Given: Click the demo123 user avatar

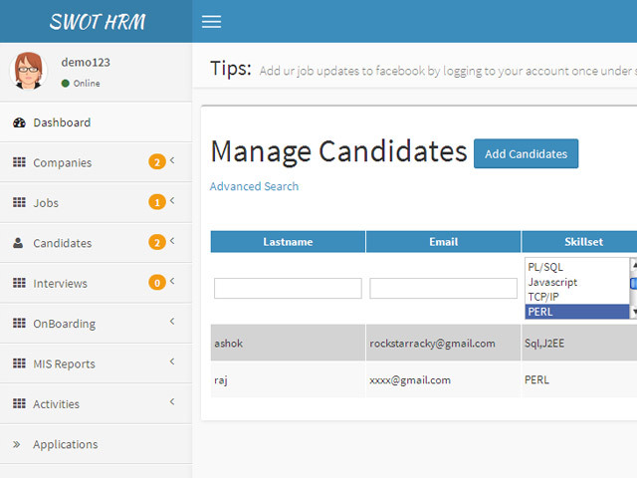Looking at the screenshot, I should (x=28, y=71).
